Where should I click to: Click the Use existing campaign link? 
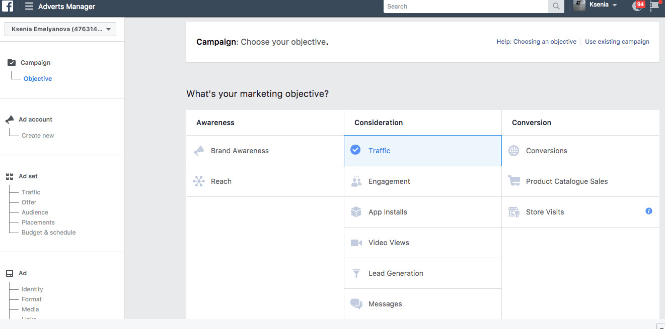(617, 41)
